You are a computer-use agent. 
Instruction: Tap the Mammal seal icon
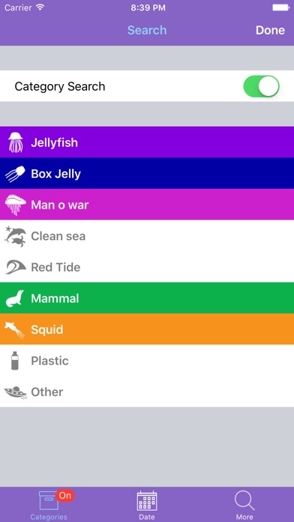click(x=15, y=298)
